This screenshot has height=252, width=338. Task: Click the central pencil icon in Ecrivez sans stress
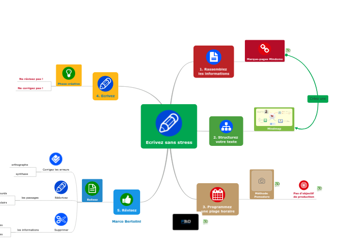click(x=169, y=123)
